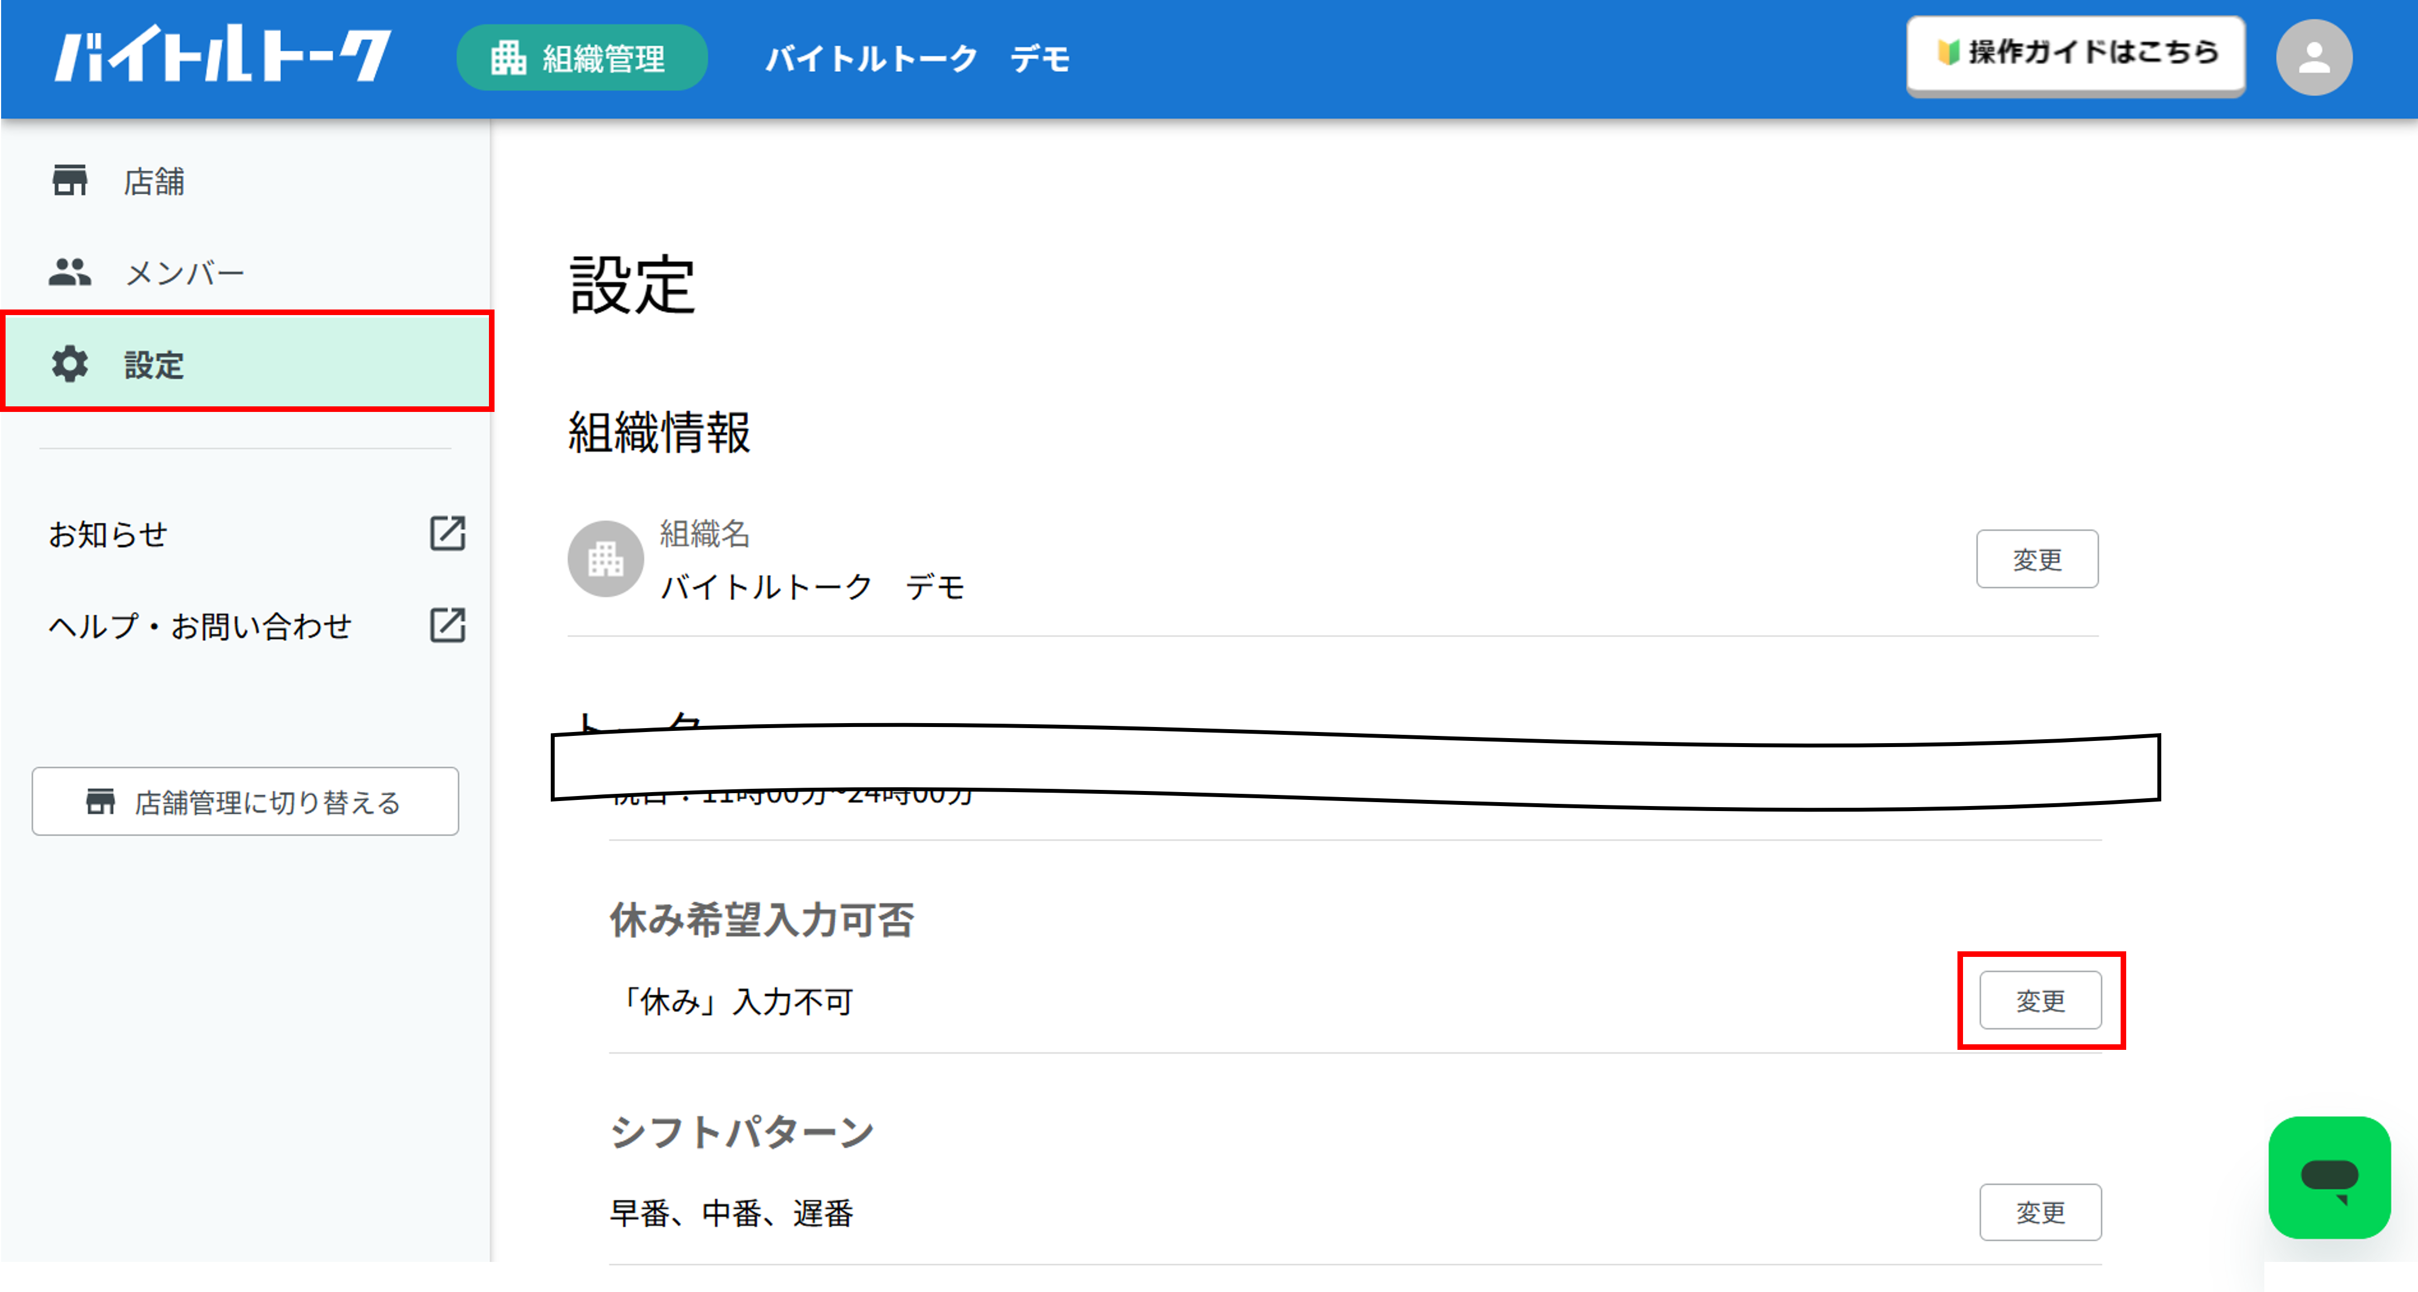Click external-link icon next to ヘルプ・お問い合わせ

[x=448, y=625]
